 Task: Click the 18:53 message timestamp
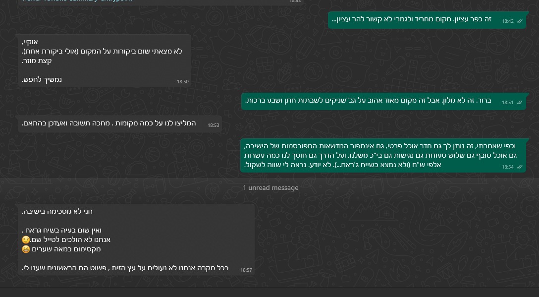[x=213, y=125]
